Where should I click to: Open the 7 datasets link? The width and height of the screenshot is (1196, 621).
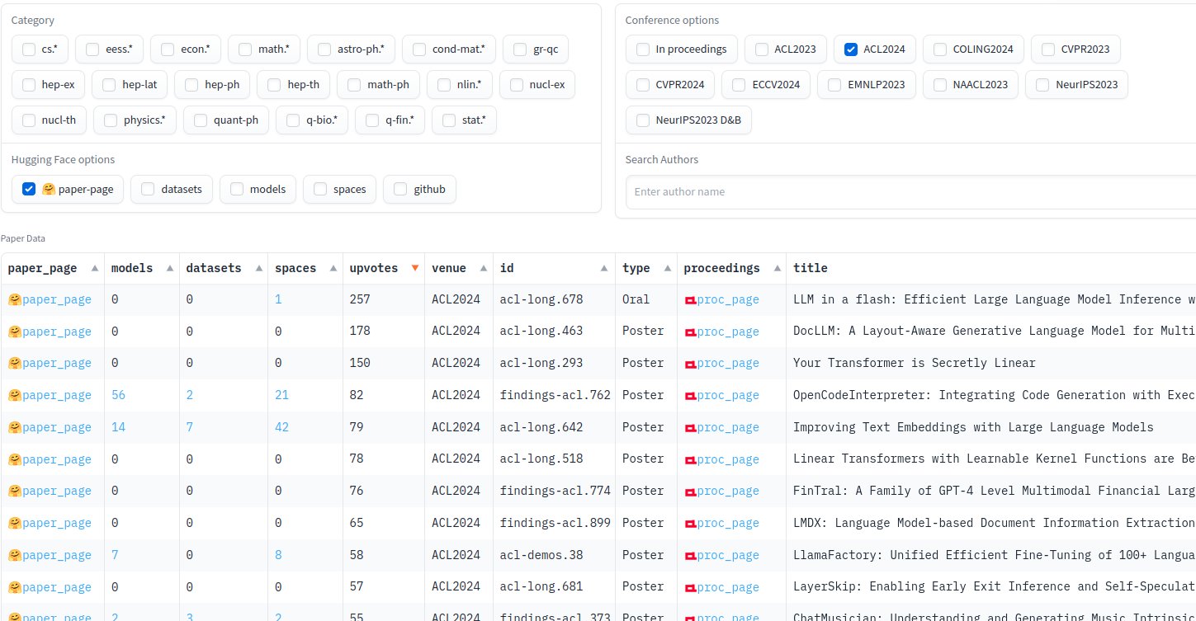pyautogui.click(x=190, y=427)
